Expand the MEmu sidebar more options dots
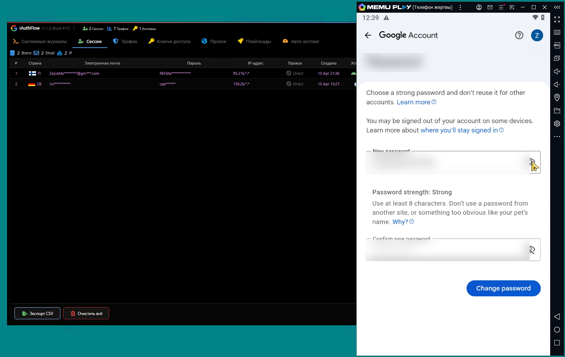This screenshot has height=357, width=565. click(557, 137)
